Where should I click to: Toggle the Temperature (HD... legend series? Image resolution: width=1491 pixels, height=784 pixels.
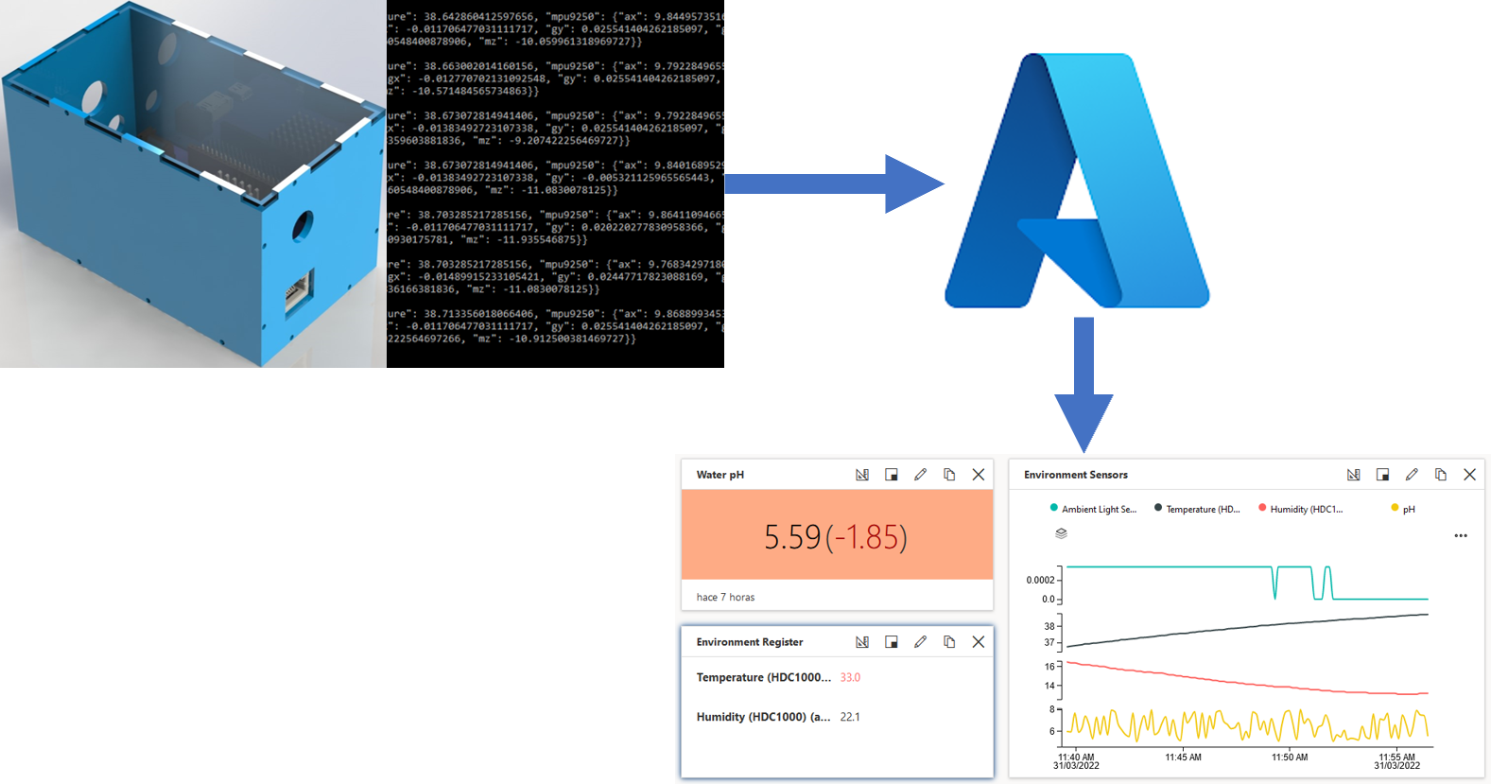1197,509
